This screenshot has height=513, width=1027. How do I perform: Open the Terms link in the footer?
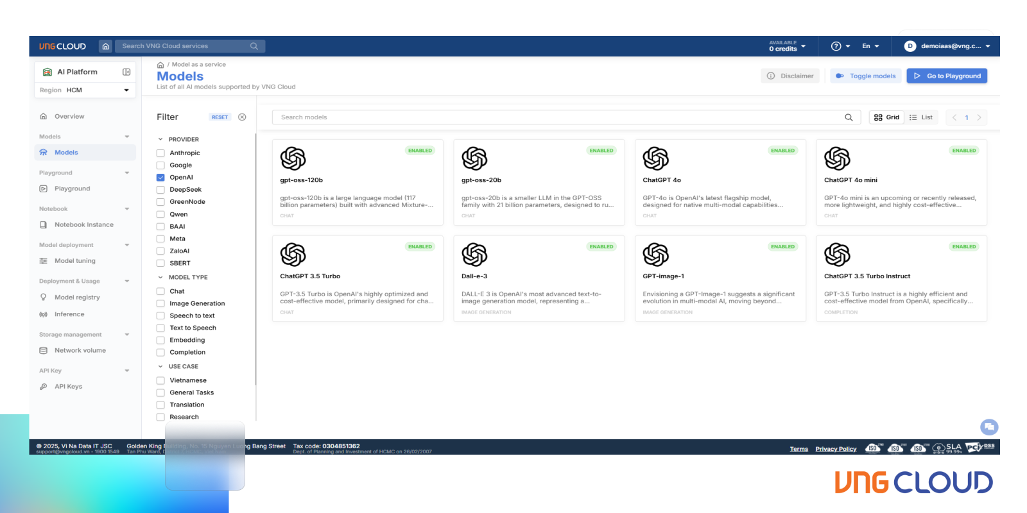point(798,449)
